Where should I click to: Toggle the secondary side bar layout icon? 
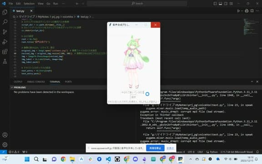[226, 4]
